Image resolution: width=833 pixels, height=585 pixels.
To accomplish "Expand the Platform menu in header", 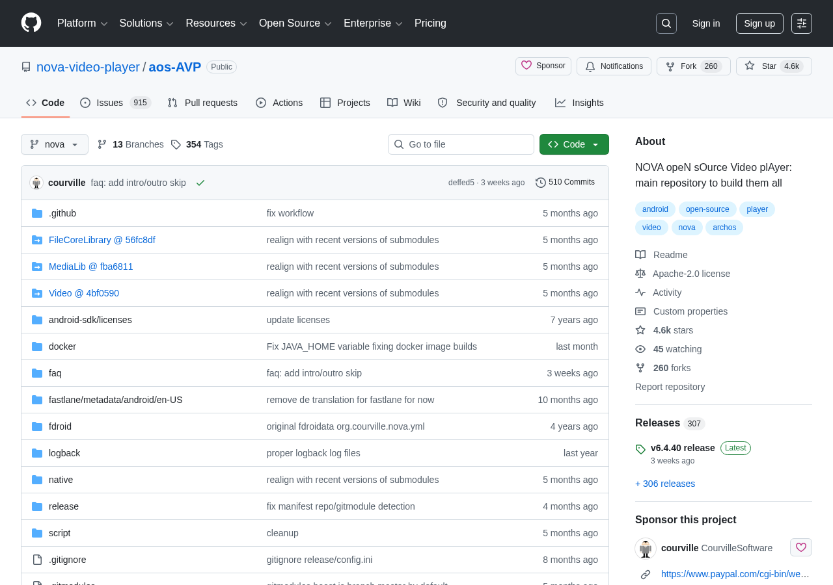I will (x=83, y=23).
